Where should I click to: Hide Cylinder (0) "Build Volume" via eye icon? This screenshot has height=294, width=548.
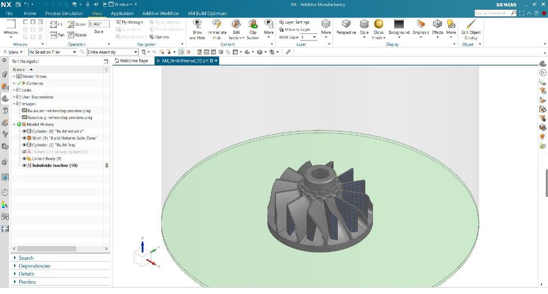click(x=24, y=131)
